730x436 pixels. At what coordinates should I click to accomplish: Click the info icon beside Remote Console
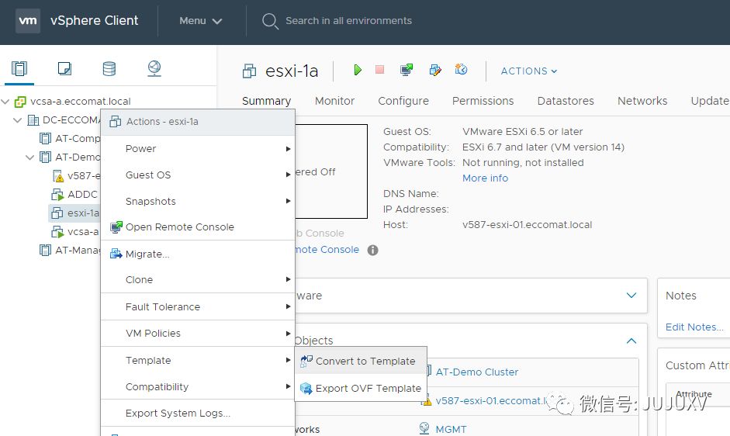coord(373,250)
